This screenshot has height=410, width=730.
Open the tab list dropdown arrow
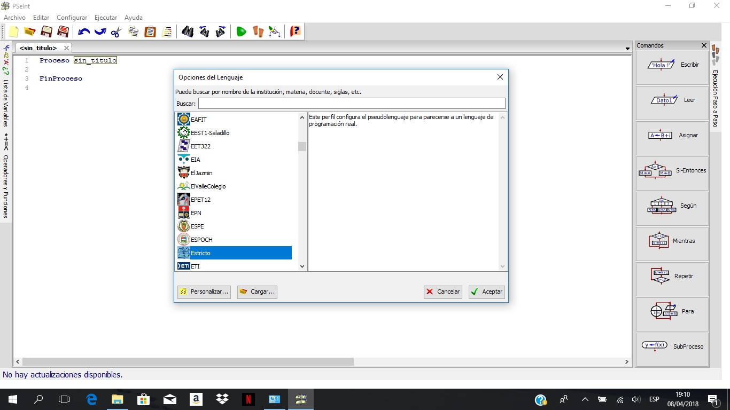[628, 49]
